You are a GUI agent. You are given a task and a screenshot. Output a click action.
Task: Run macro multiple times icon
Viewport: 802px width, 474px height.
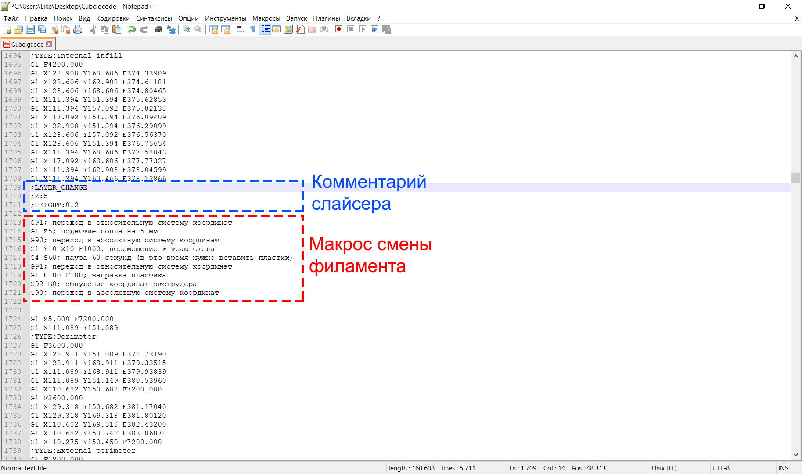374,29
